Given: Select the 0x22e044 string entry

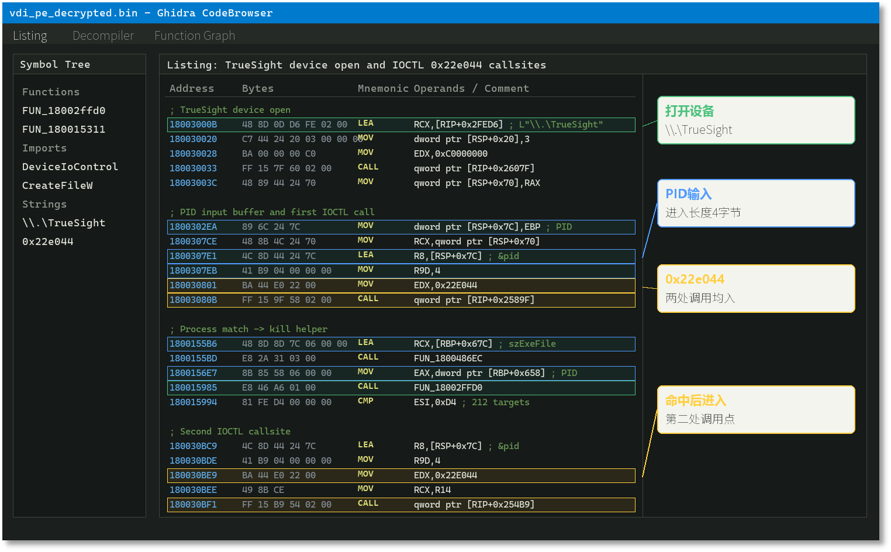Looking at the screenshot, I should (x=48, y=241).
